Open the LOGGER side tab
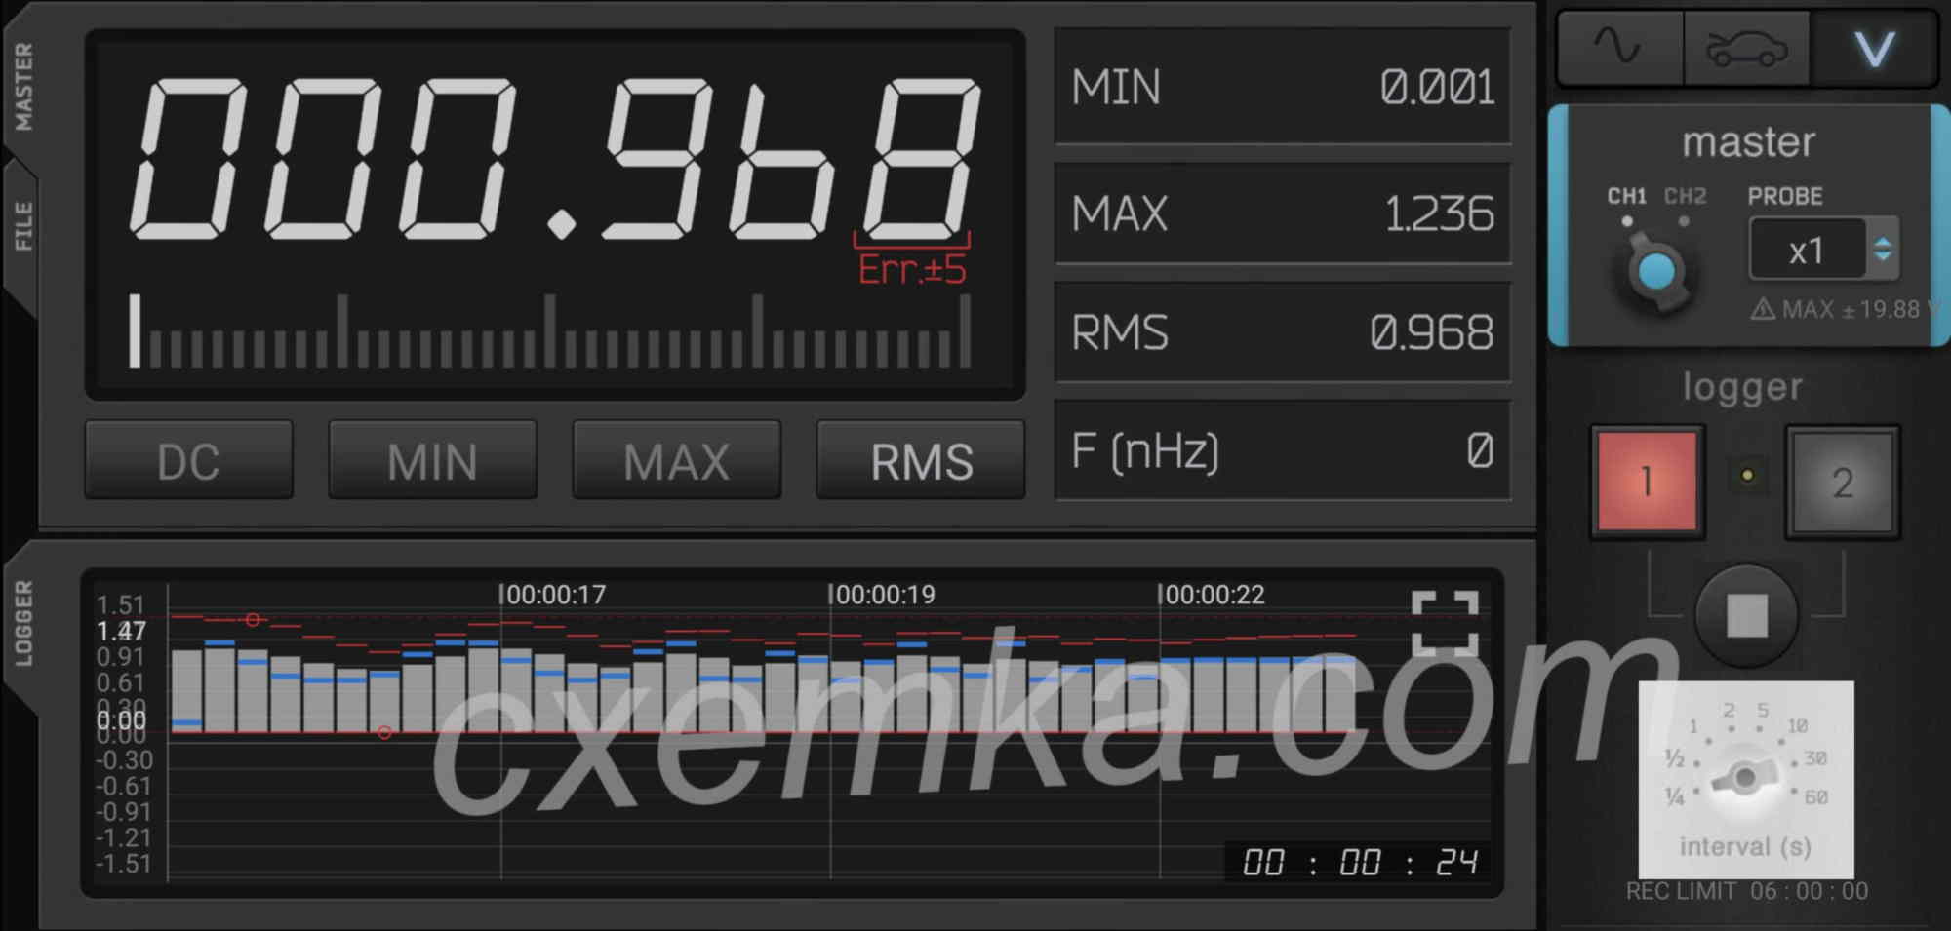The width and height of the screenshot is (1951, 931). coord(23,624)
